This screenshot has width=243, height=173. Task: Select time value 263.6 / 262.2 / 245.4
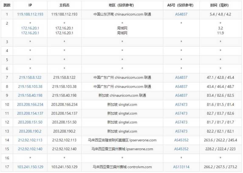coord(221,140)
